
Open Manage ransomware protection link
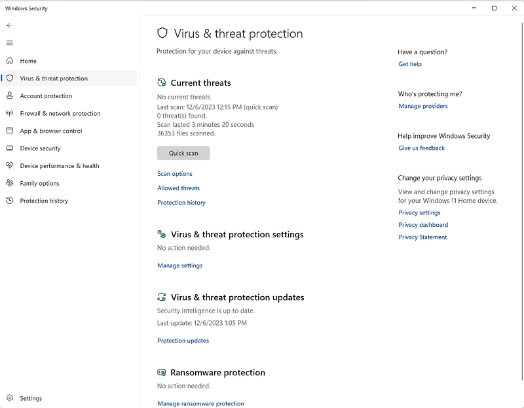click(200, 403)
